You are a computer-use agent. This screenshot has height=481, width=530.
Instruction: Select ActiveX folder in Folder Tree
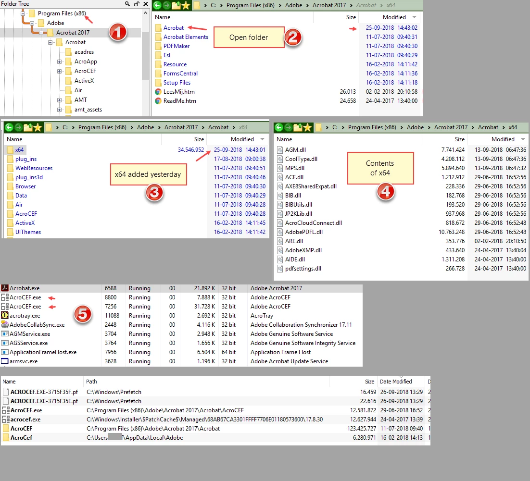pos(84,81)
